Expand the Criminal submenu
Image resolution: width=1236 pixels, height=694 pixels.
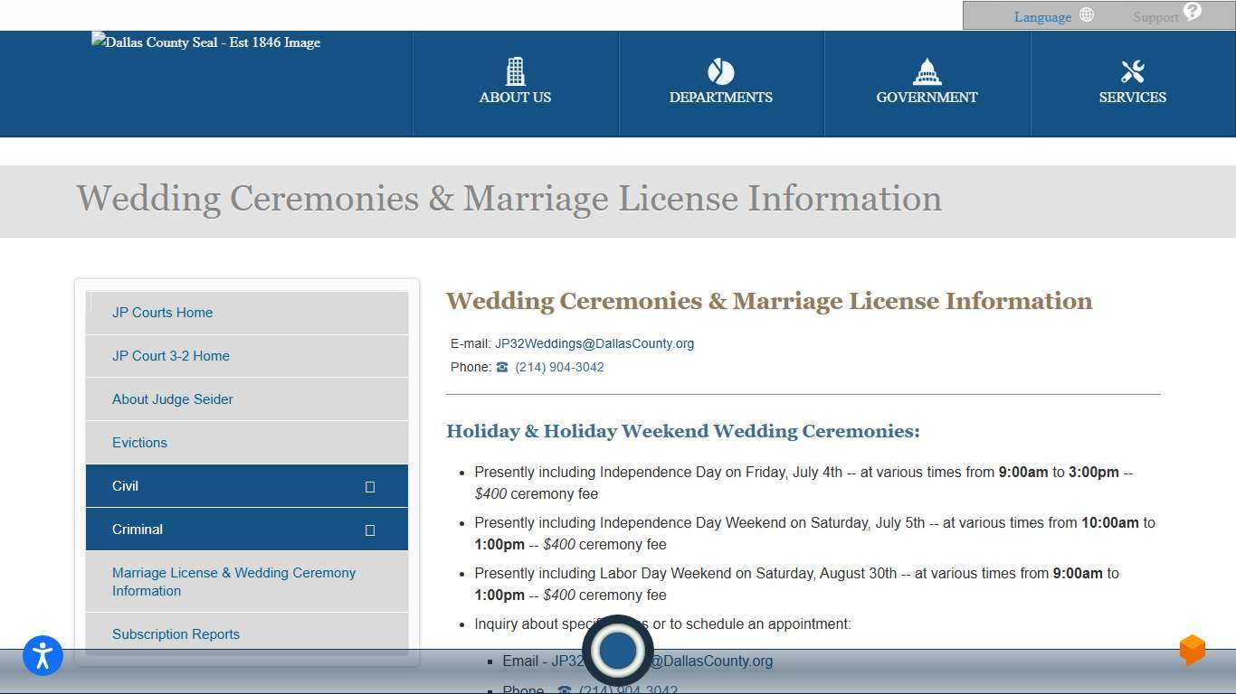[370, 530]
